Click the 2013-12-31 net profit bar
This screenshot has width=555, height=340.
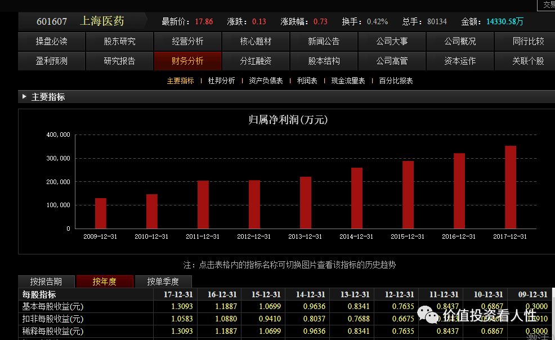click(306, 203)
